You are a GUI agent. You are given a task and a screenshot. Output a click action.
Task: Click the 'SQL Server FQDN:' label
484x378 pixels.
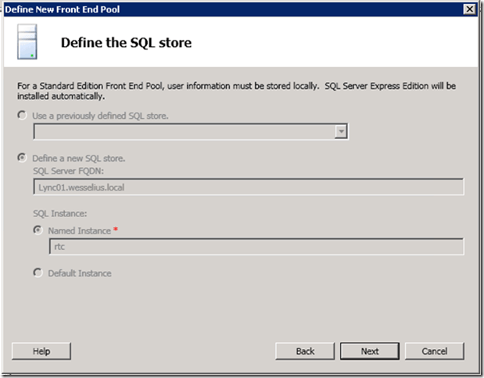click(x=66, y=171)
